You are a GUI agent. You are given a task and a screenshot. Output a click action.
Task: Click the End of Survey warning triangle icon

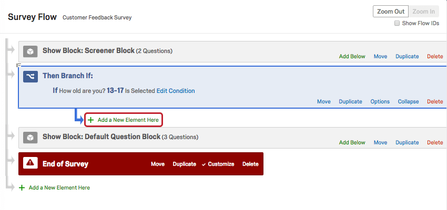(31, 164)
